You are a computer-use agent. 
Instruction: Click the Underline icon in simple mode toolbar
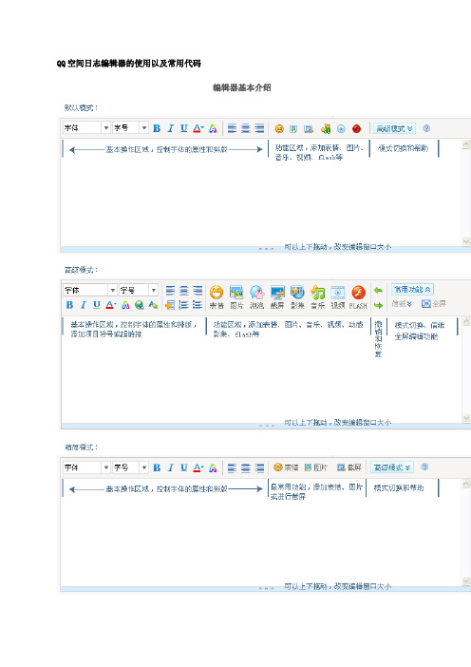pos(183,467)
